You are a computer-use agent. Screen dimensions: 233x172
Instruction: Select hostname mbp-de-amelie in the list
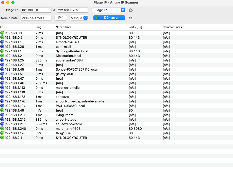click(x=68, y=88)
